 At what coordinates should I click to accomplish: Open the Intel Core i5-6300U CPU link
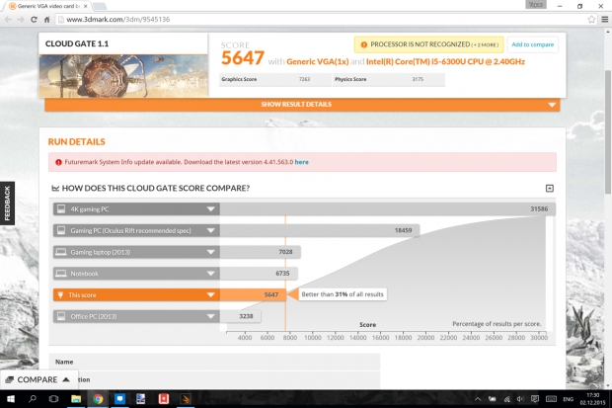pos(445,62)
